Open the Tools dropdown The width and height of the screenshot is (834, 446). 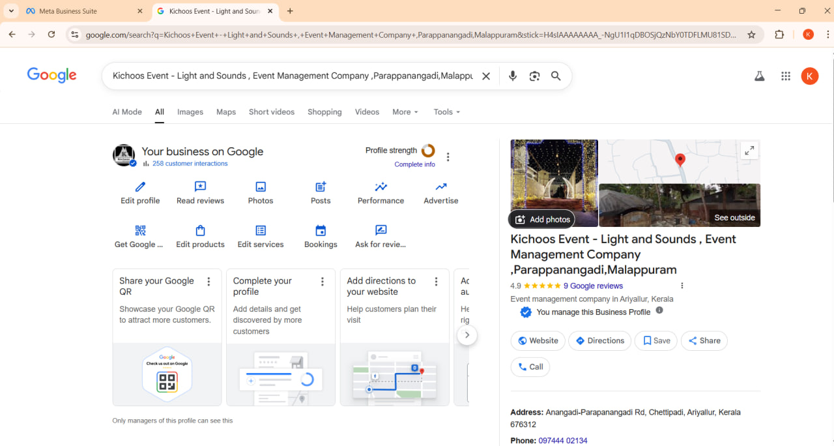[446, 111]
